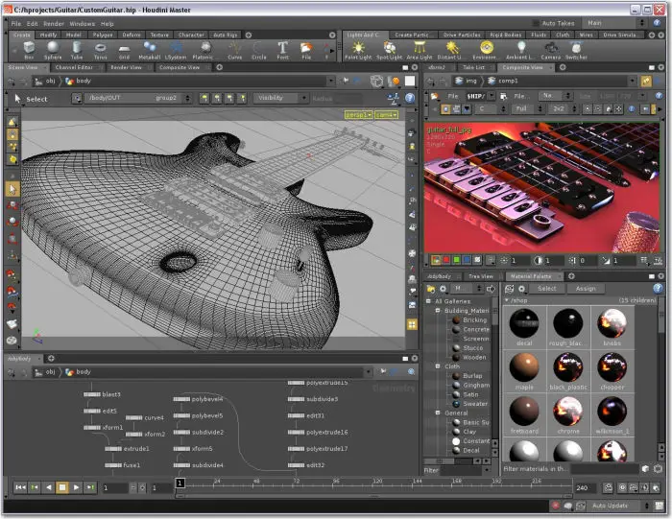Screen dimensions: 672x519
Task: Collapse the All Galleries tree node
Action: click(x=428, y=301)
